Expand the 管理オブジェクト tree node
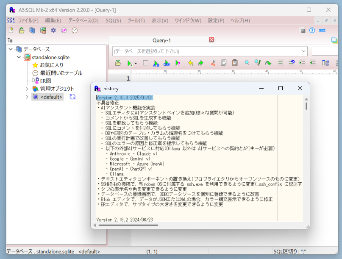This screenshot has height=259, width=342. pos(27,89)
